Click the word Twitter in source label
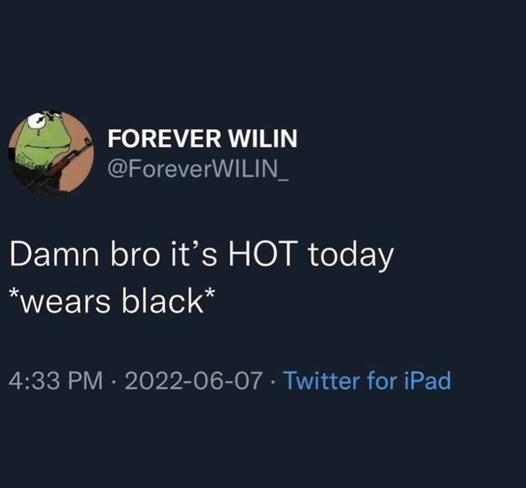Image resolution: width=526 pixels, height=488 pixels. coord(322,381)
